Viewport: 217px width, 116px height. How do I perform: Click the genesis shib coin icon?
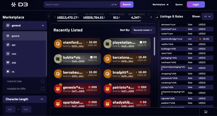[x=58, y=89]
